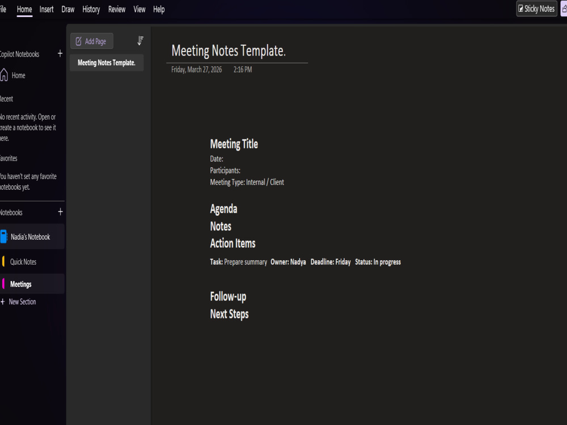Open the Meetings section
This screenshot has height=425, width=567.
tap(32, 284)
